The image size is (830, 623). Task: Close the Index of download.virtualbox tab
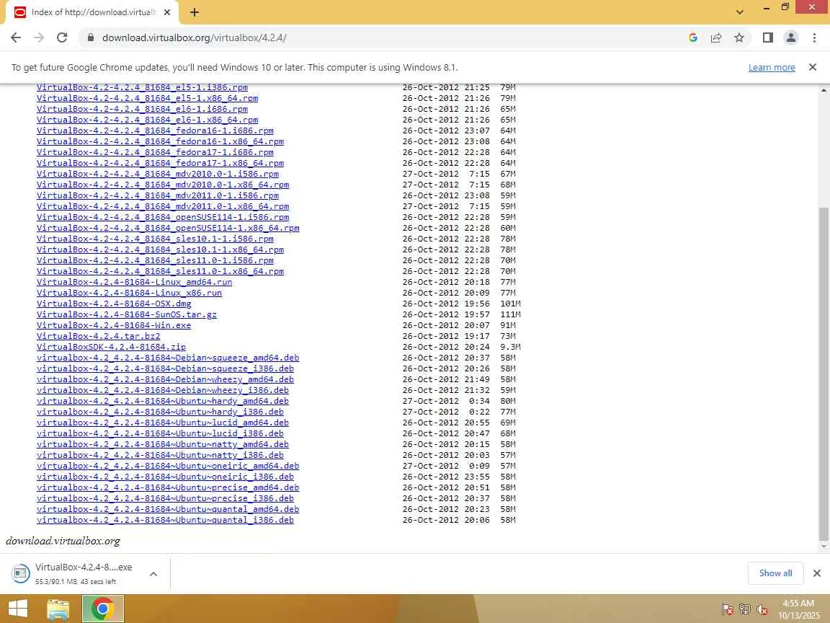(x=166, y=12)
